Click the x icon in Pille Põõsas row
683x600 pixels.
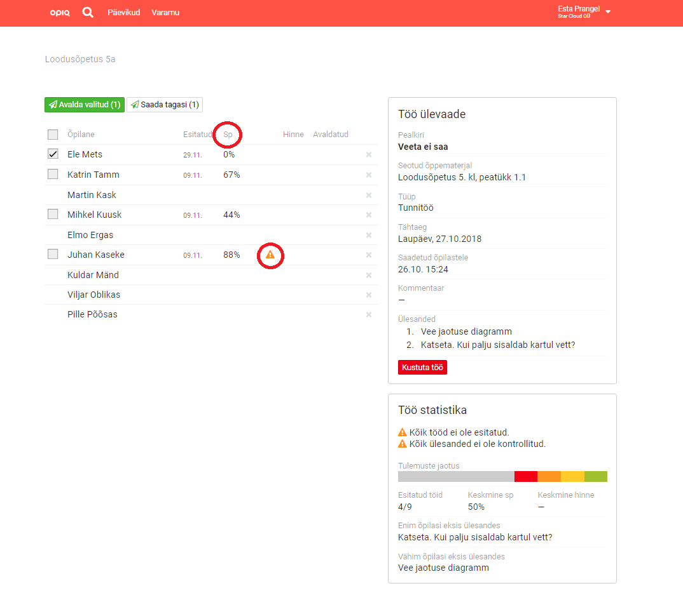[x=369, y=315]
